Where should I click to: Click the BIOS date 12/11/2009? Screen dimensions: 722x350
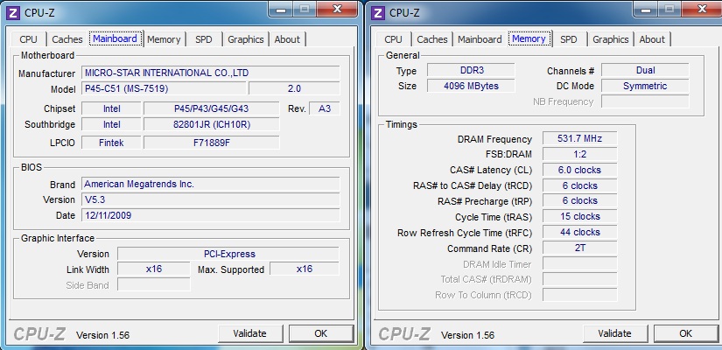(210, 215)
